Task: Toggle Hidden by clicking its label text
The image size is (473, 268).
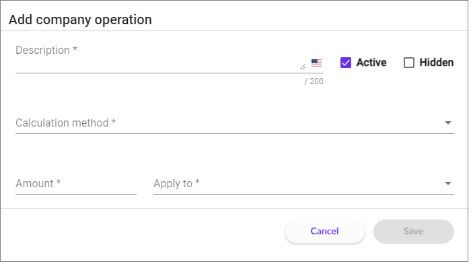Action: tap(436, 63)
